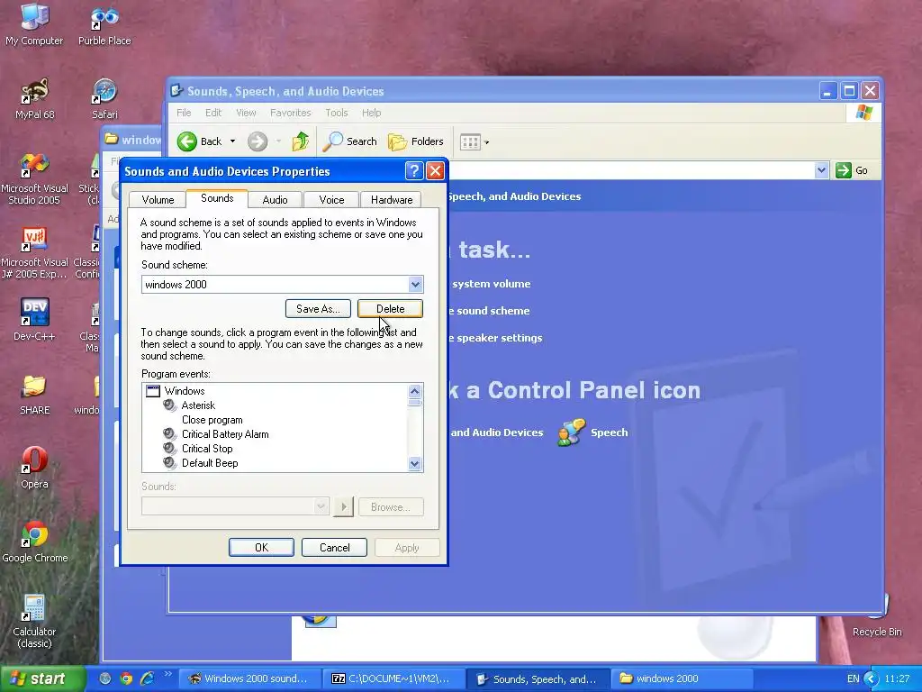Launch Internet Explorer from Quick Launch
Viewport: 922px width, 692px height.
(147, 678)
